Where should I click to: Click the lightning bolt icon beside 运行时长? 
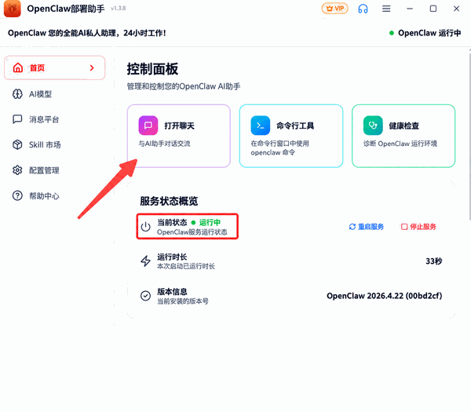point(146,261)
